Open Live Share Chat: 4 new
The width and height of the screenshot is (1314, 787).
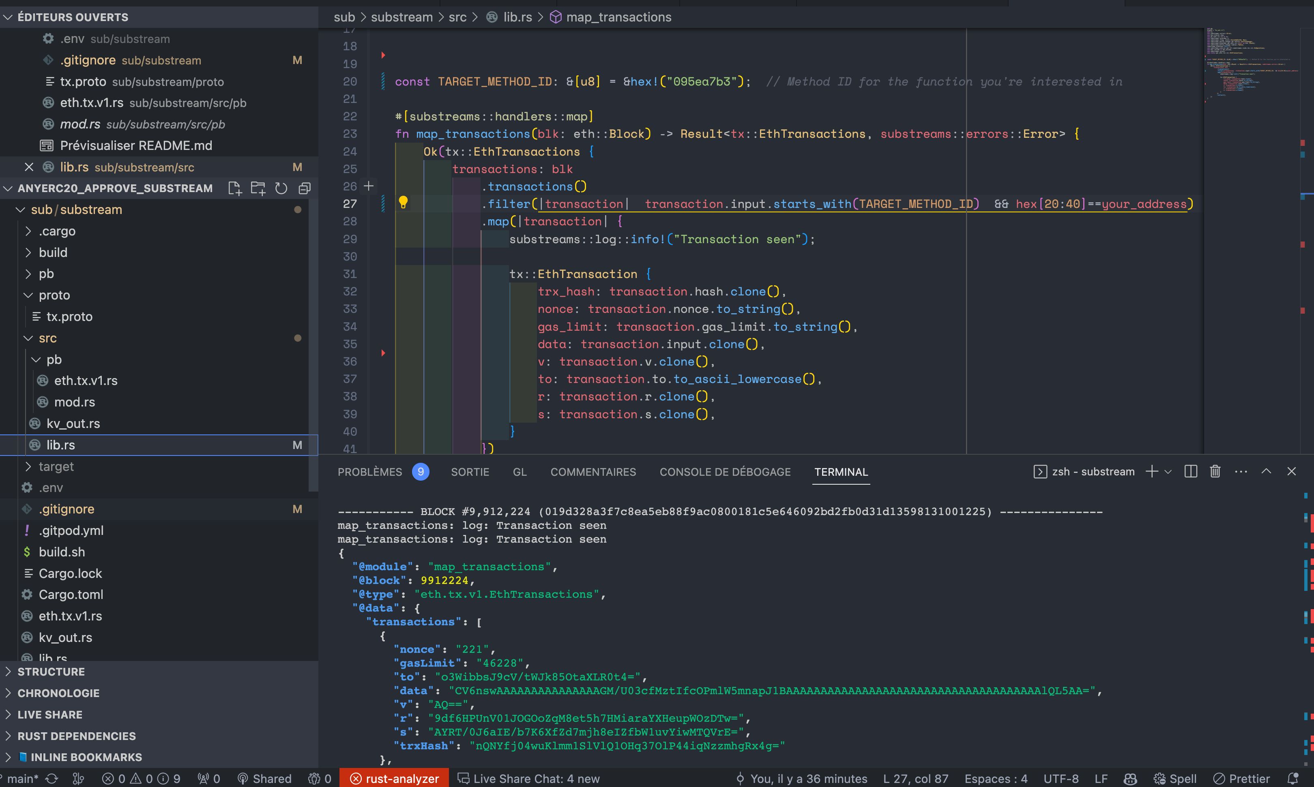528,778
